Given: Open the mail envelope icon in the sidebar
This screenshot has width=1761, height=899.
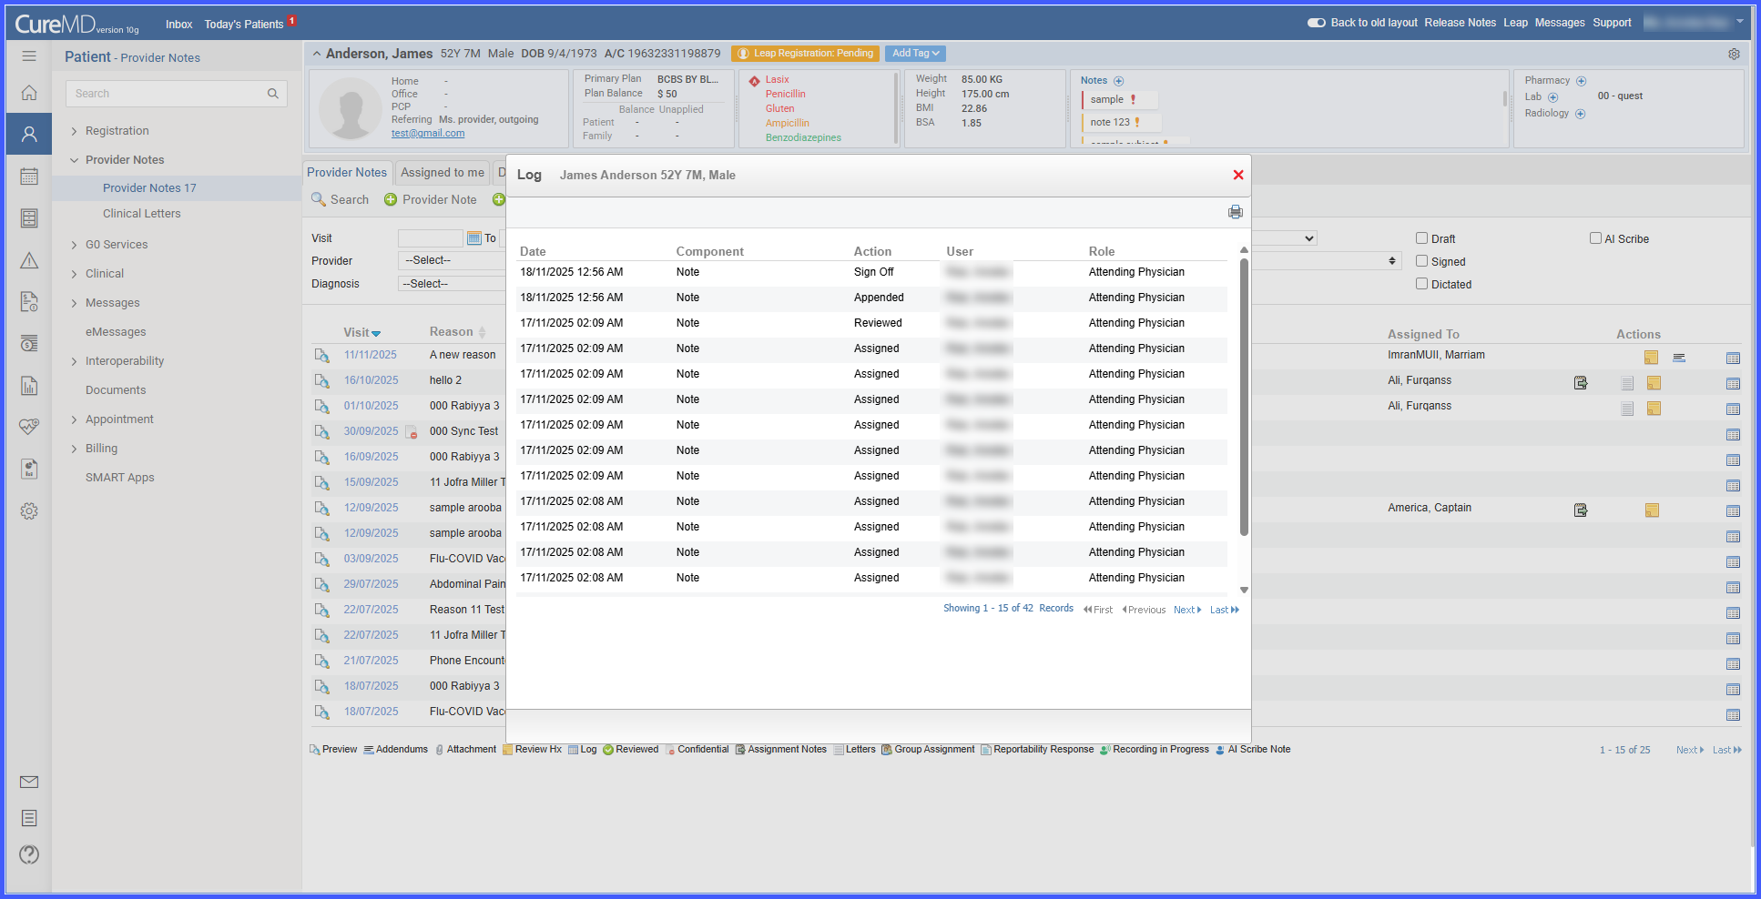Looking at the screenshot, I should (x=29, y=782).
